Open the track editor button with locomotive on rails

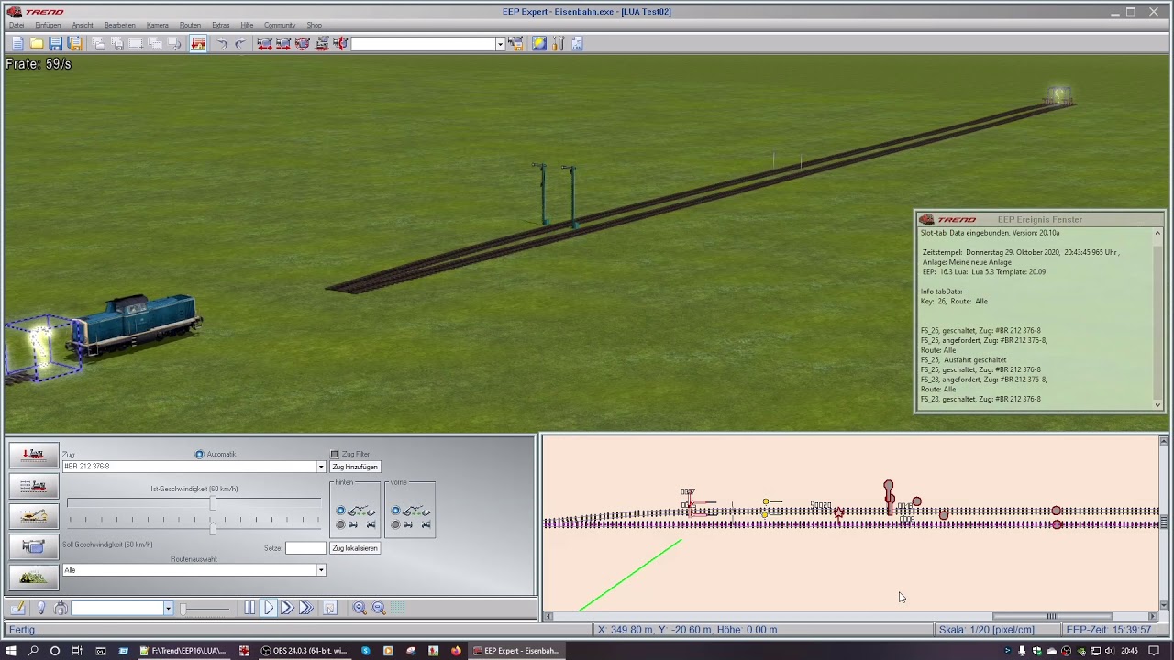33,486
